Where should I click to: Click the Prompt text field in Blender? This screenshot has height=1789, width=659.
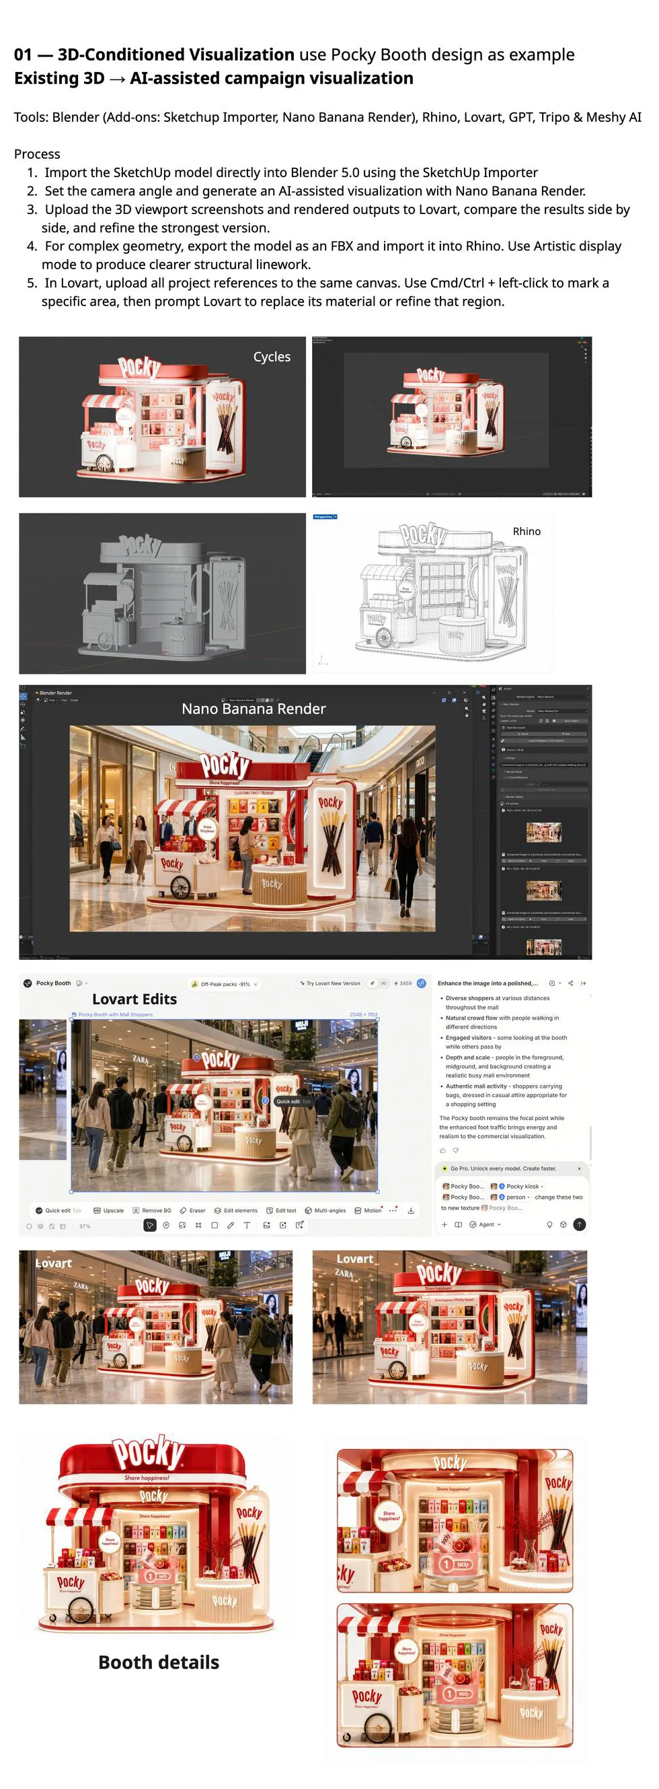click(x=544, y=765)
